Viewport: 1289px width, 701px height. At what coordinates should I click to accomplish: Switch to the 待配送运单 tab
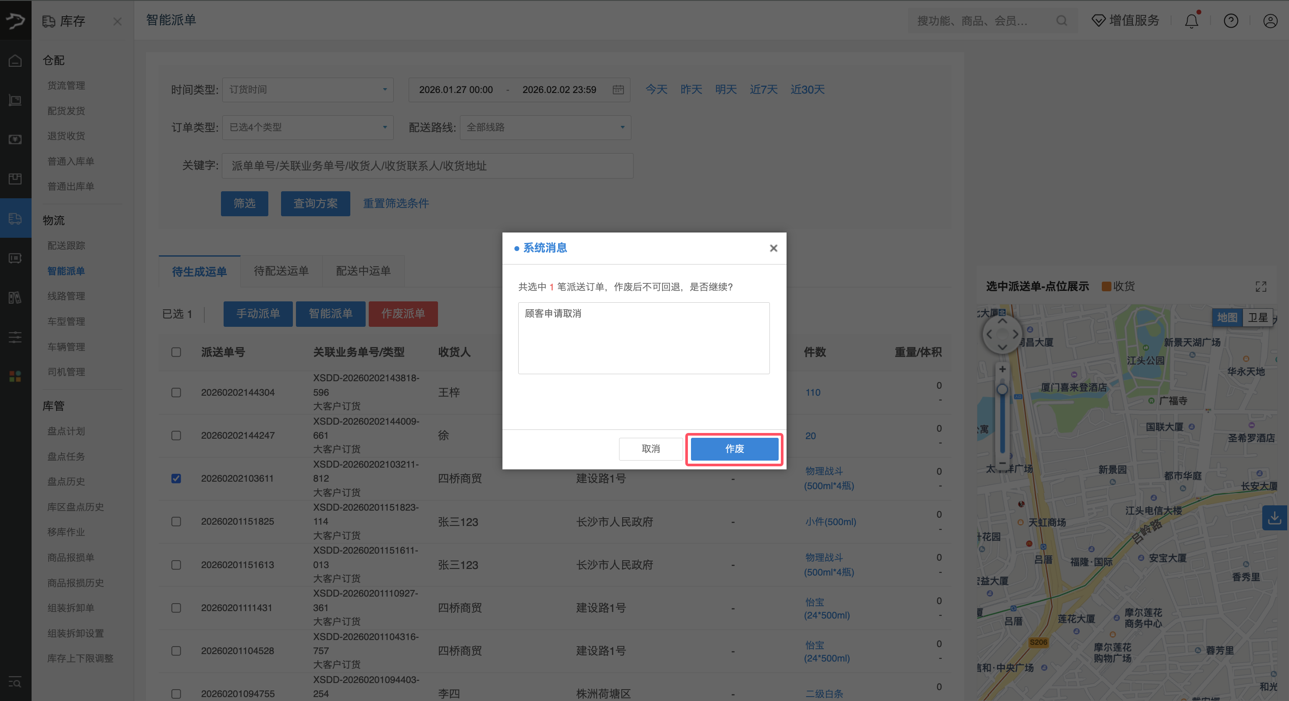click(281, 271)
